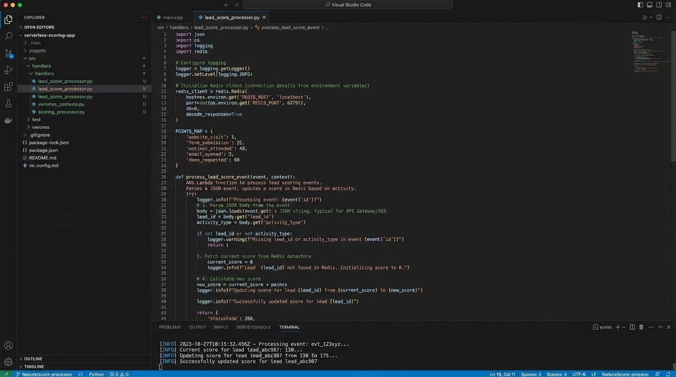
Task: Kill terminal with the trash icon
Action: [x=641, y=327]
